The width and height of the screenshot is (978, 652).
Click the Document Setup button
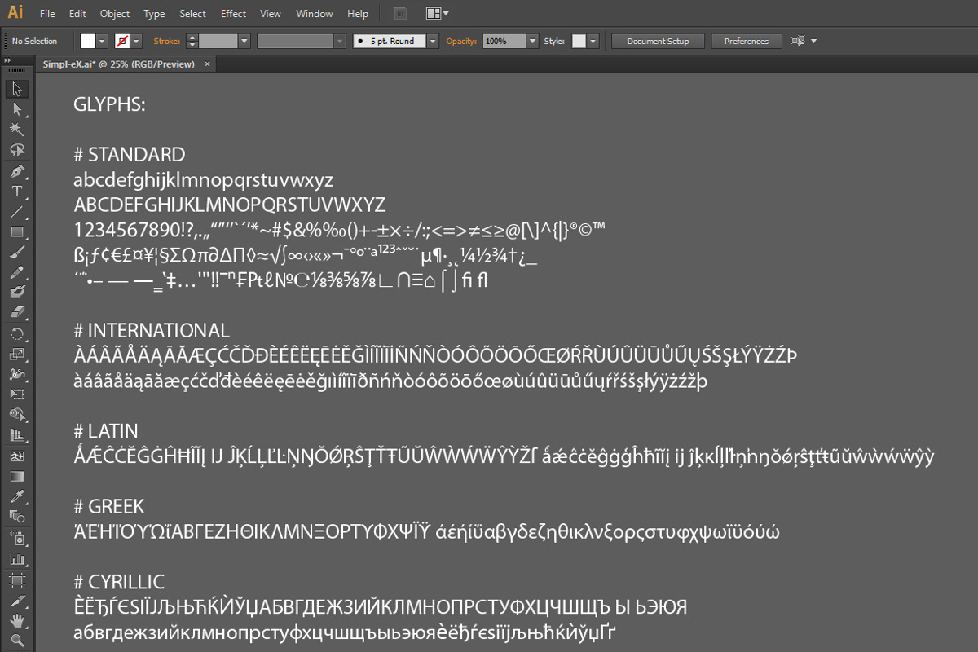click(x=658, y=41)
